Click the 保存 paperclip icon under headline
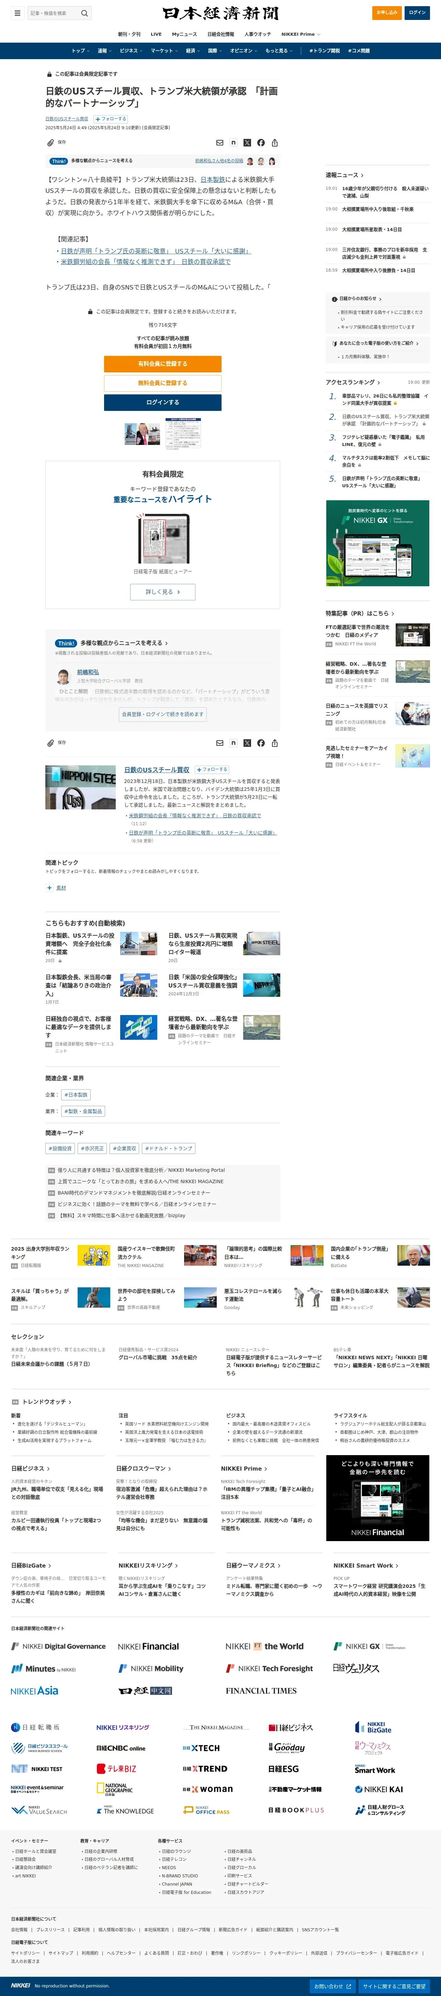Viewport: 441px width, 1996px height. pos(56,143)
